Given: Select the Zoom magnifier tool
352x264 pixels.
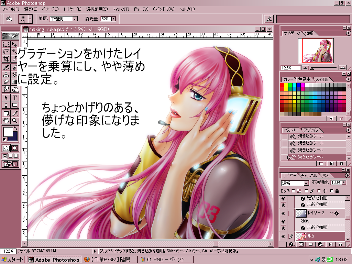Looking at the screenshot, I should click(15, 120).
